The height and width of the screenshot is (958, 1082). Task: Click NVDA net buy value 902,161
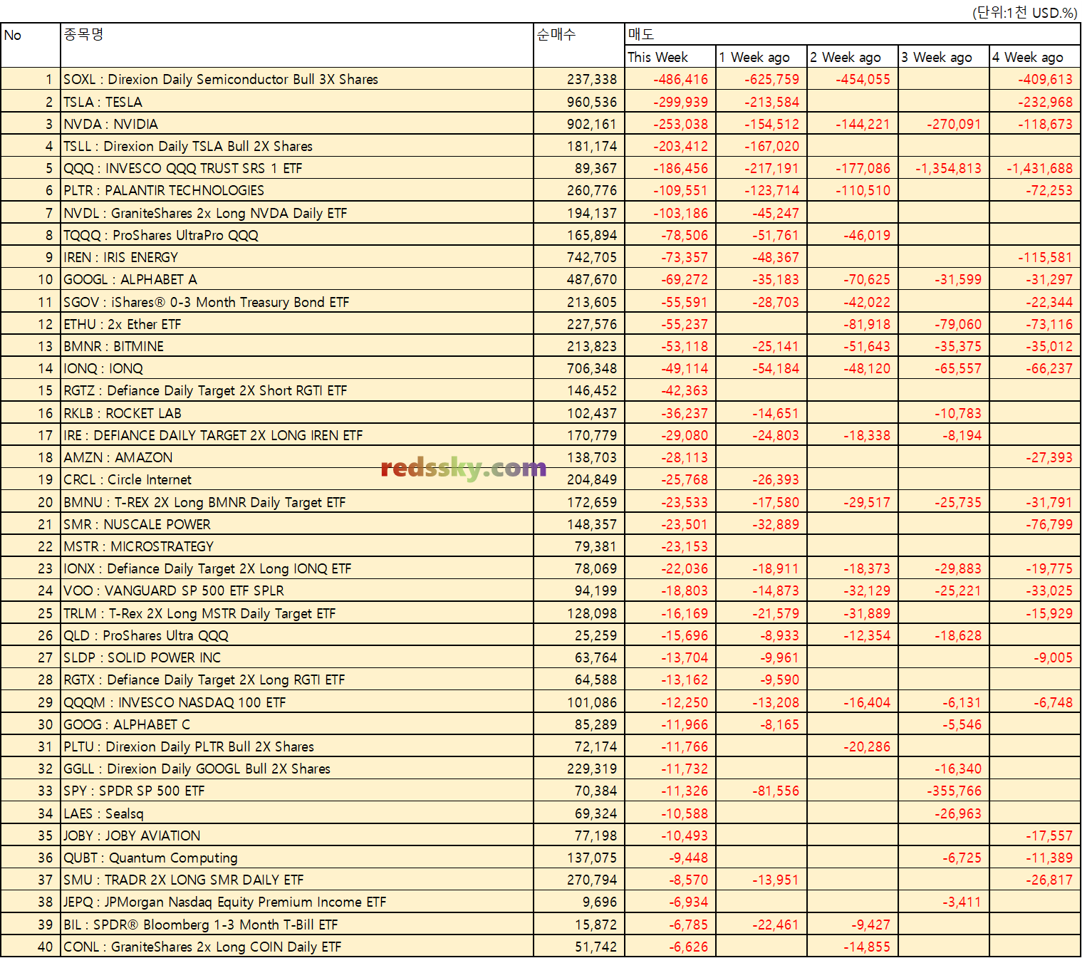(x=592, y=124)
